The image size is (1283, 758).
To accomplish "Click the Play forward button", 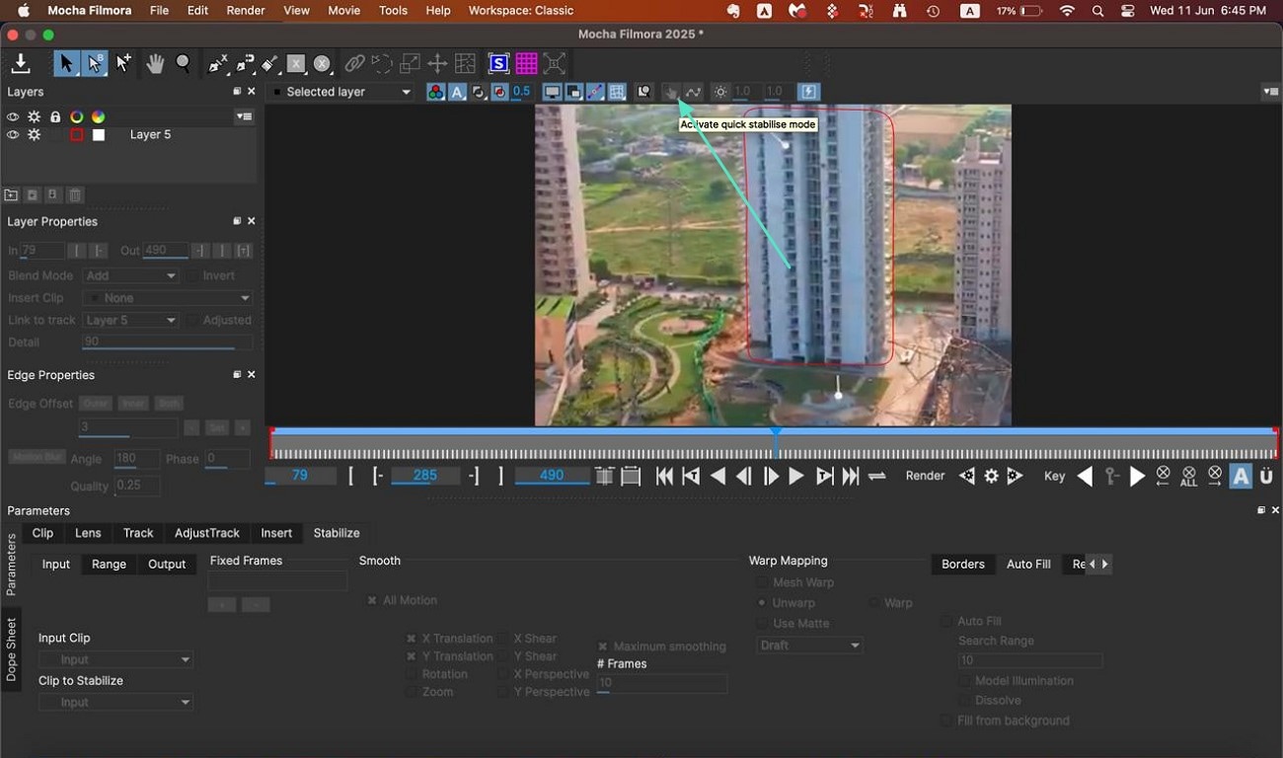I will point(796,477).
